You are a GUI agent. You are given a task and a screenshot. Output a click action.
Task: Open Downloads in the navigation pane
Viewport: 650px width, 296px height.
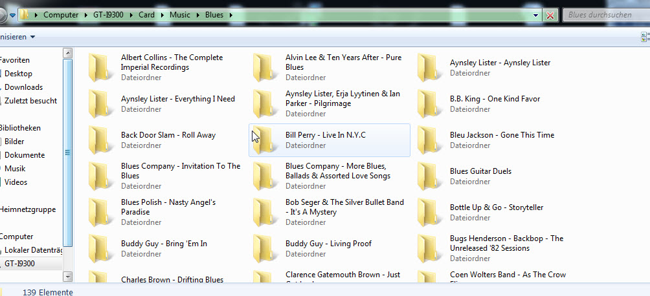point(23,87)
